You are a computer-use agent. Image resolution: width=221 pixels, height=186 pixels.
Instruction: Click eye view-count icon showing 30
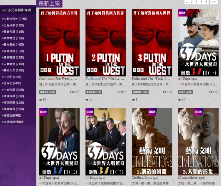[x=180, y=100]
